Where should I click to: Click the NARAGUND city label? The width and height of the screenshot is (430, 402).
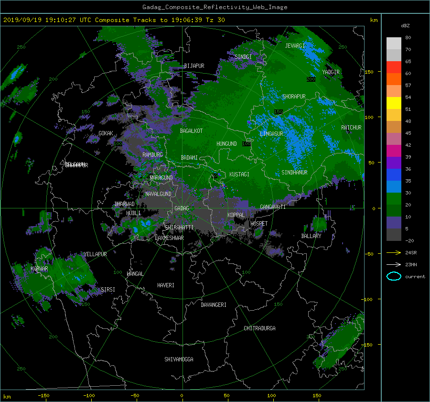tap(161, 178)
